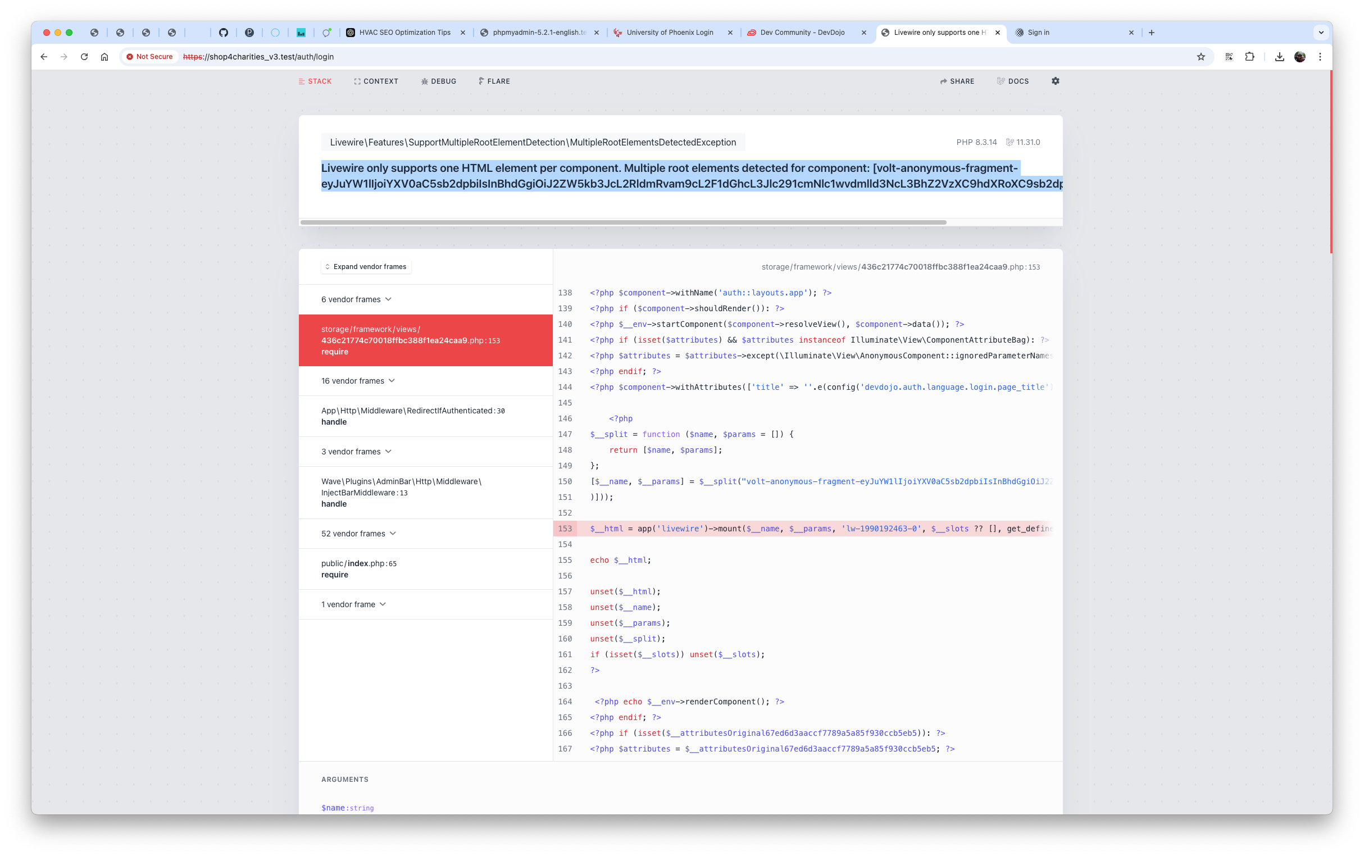Open the pinned teal chart icon tab
Screen dimensions: 1364x856
click(301, 33)
